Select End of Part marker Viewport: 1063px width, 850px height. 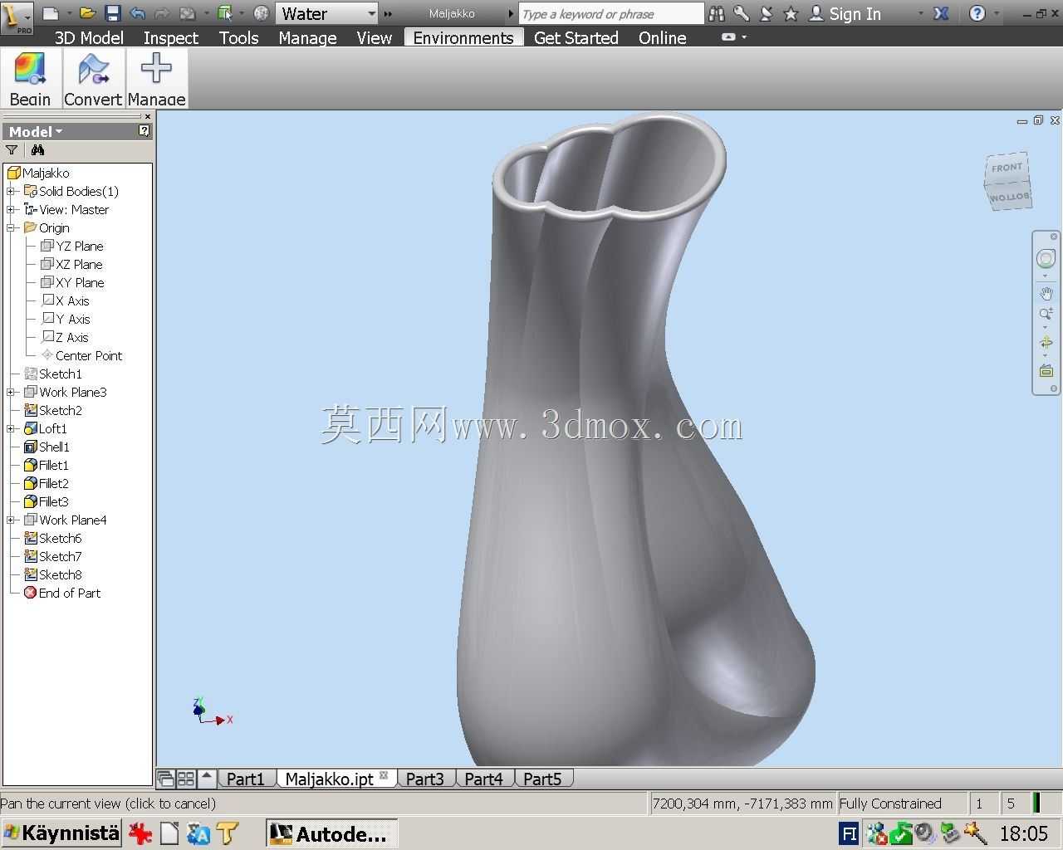[x=62, y=593]
